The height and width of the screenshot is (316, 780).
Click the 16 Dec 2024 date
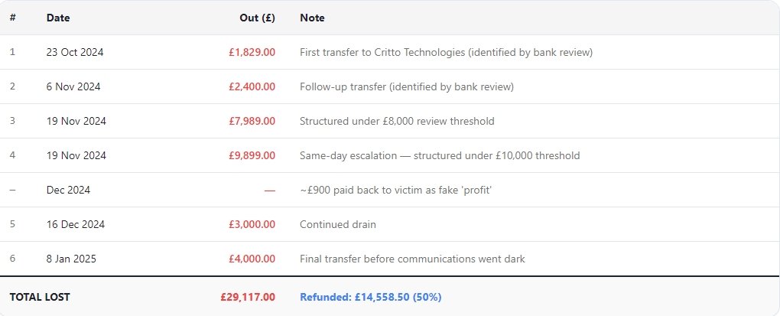coord(76,224)
